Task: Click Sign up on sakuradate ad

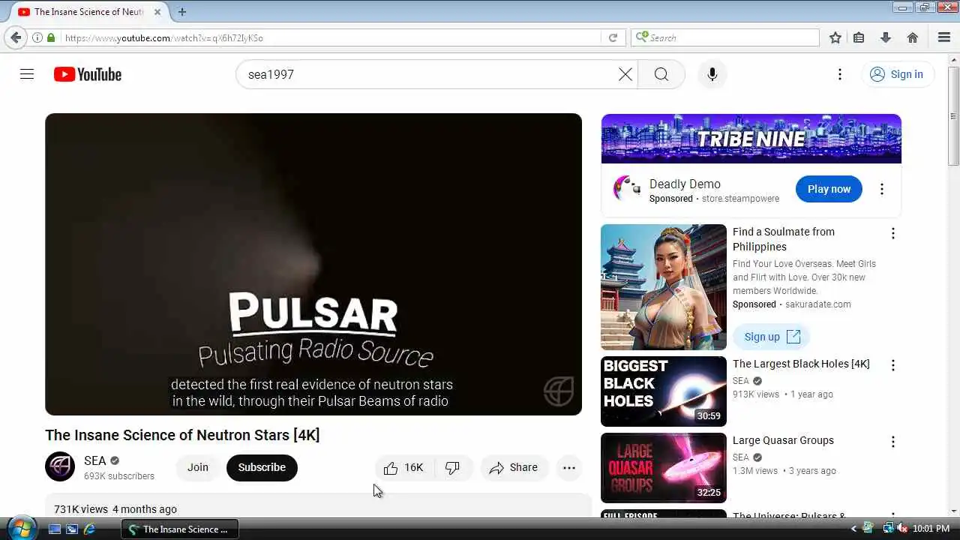Action: click(772, 337)
